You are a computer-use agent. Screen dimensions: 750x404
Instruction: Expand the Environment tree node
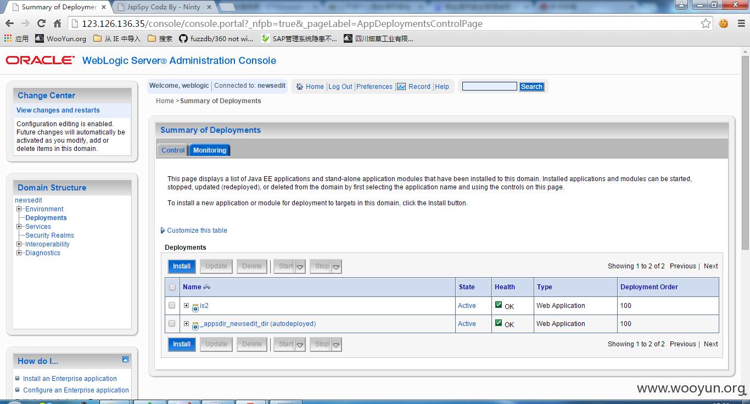19,209
